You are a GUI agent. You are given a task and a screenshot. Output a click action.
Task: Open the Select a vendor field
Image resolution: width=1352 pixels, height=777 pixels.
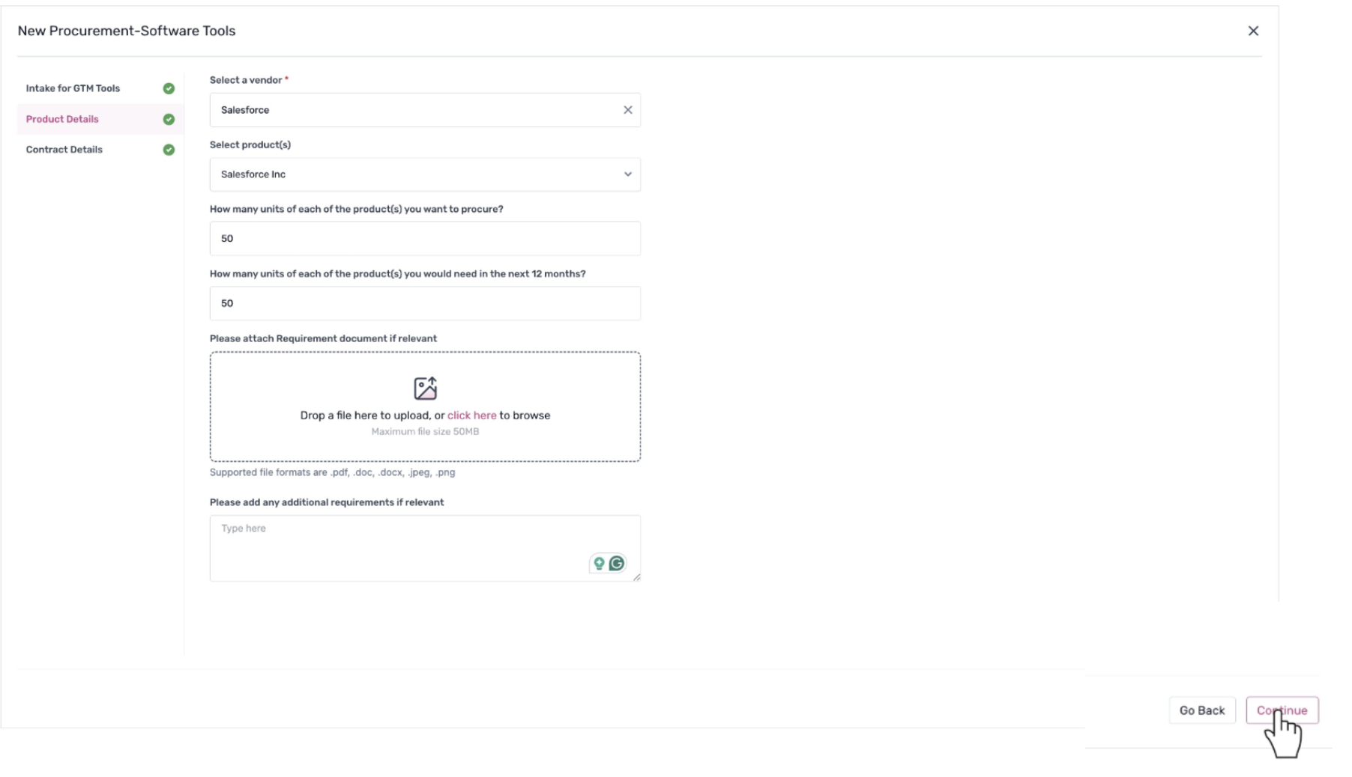click(x=416, y=110)
